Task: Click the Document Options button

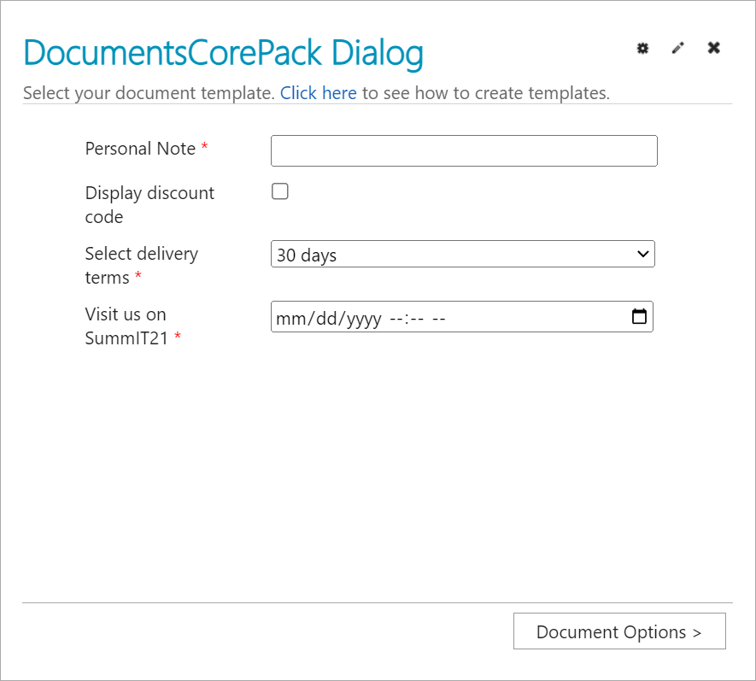Action: pyautogui.click(x=619, y=631)
